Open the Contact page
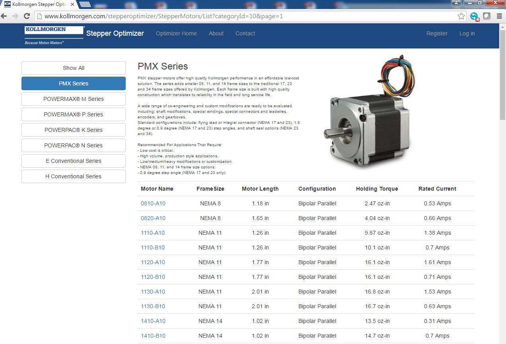The height and width of the screenshot is (344, 506). pos(245,33)
